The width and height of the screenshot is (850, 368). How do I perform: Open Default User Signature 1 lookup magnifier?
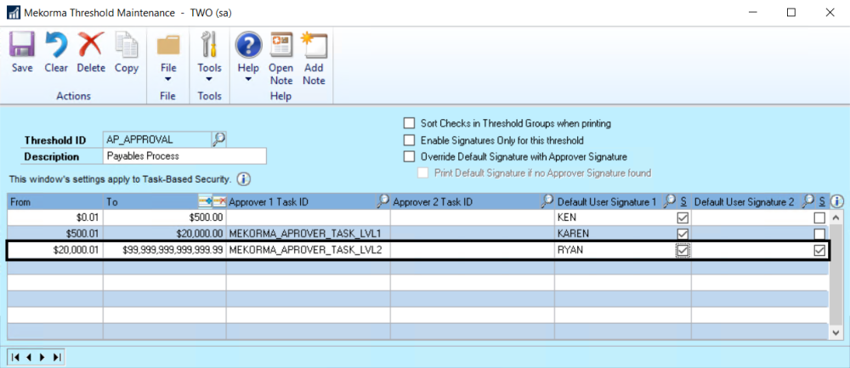[670, 201]
